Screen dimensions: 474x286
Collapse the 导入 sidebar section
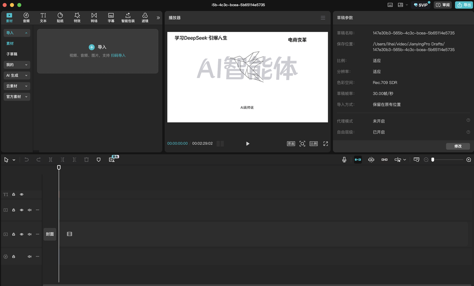tap(17, 33)
